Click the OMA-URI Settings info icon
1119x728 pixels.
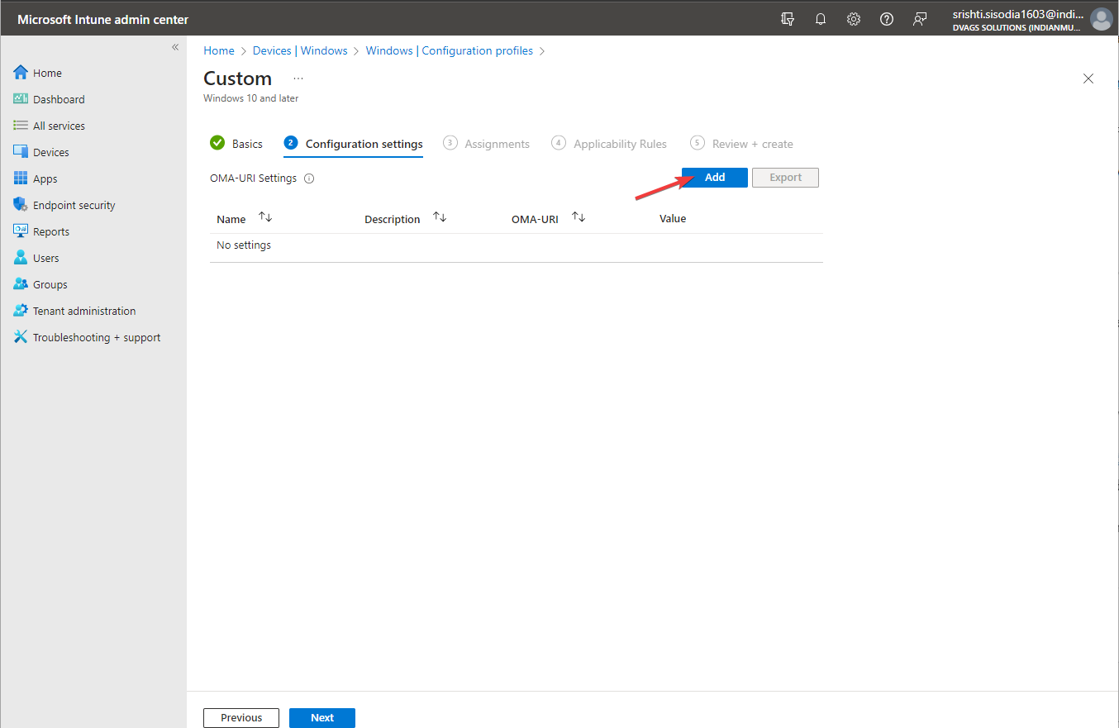[308, 178]
